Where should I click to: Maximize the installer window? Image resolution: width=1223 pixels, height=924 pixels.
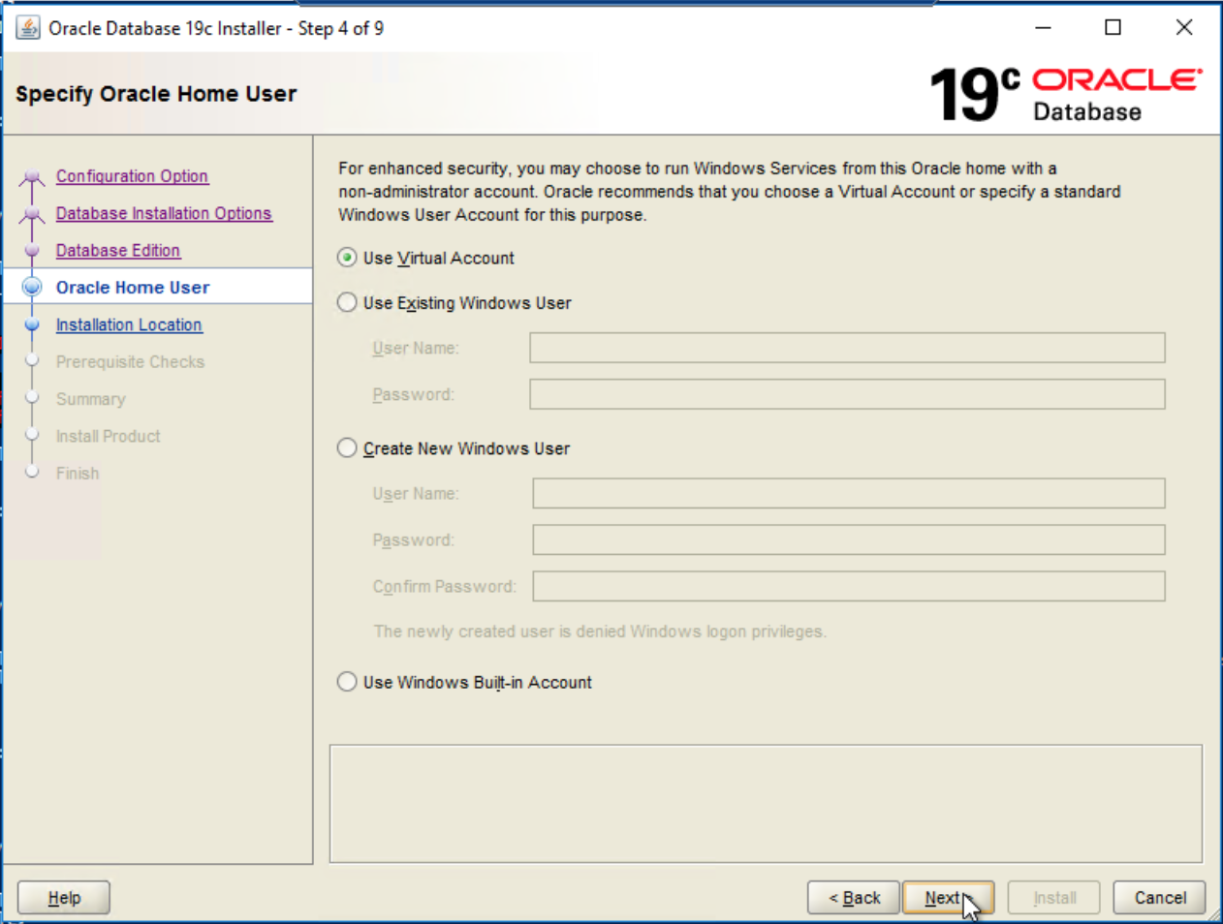tap(1113, 28)
